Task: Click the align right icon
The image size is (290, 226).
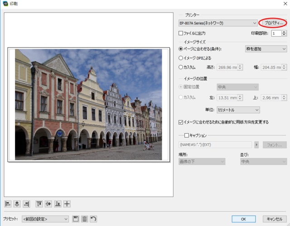Action: (x=26, y=204)
